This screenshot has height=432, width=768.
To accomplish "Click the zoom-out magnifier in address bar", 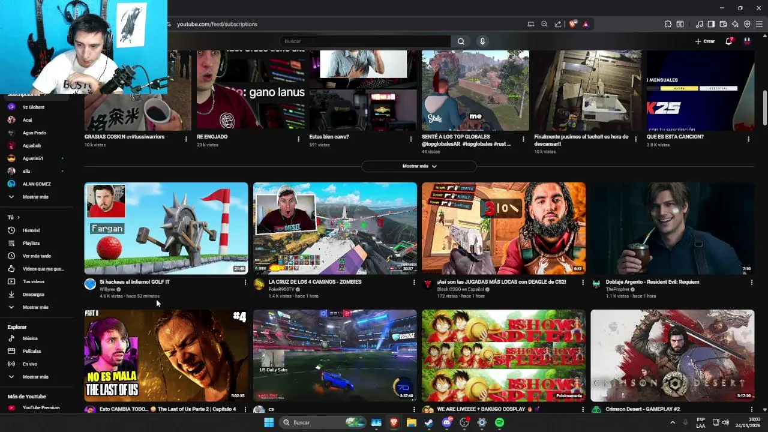I will point(544,24).
